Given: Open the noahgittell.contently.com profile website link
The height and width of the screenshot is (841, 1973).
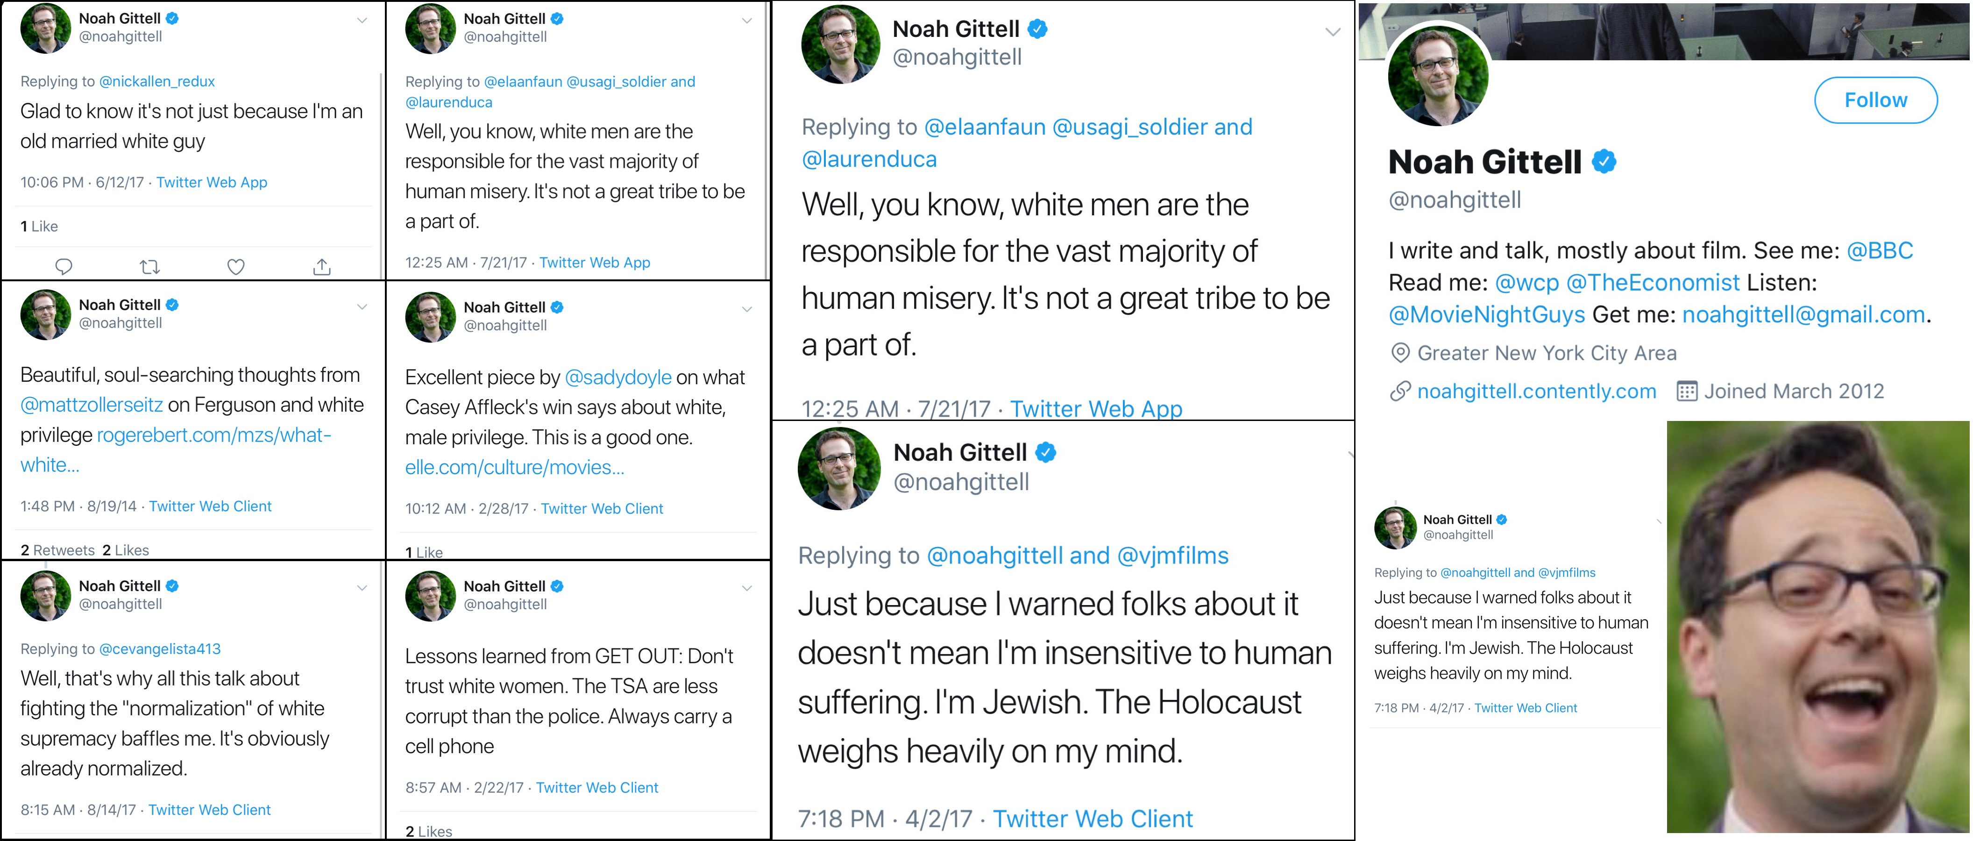Looking at the screenshot, I should click(1536, 392).
